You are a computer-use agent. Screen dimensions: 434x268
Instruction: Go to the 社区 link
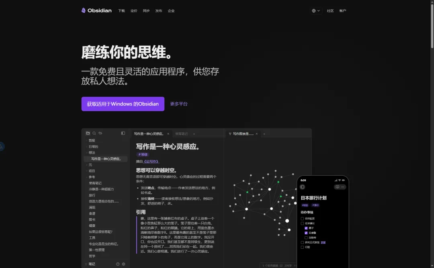330,11
